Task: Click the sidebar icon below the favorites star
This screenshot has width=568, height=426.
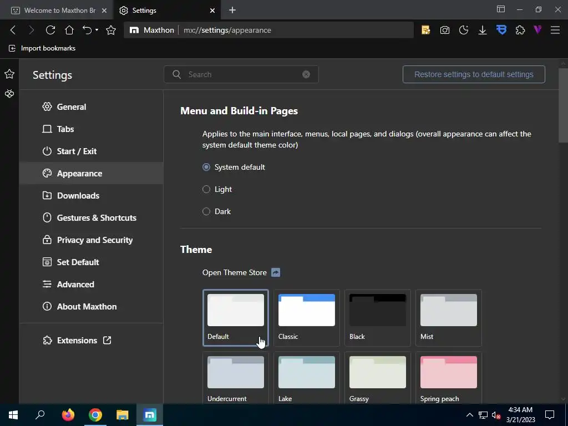Action: click(x=9, y=94)
